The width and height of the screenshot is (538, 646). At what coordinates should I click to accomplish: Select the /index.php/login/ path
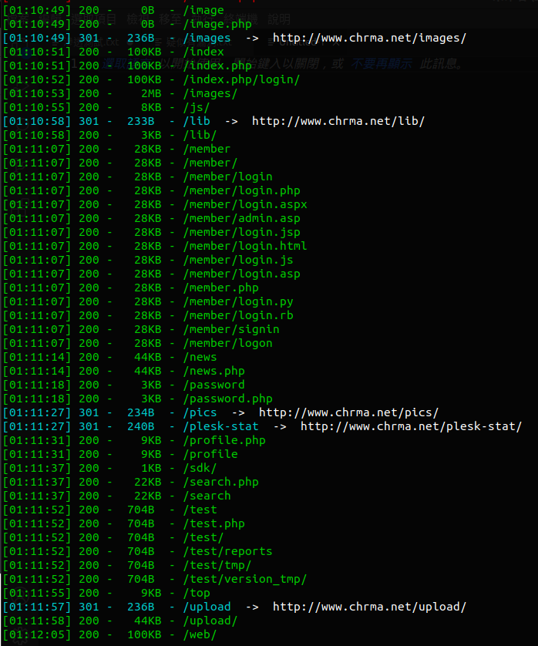click(x=241, y=79)
